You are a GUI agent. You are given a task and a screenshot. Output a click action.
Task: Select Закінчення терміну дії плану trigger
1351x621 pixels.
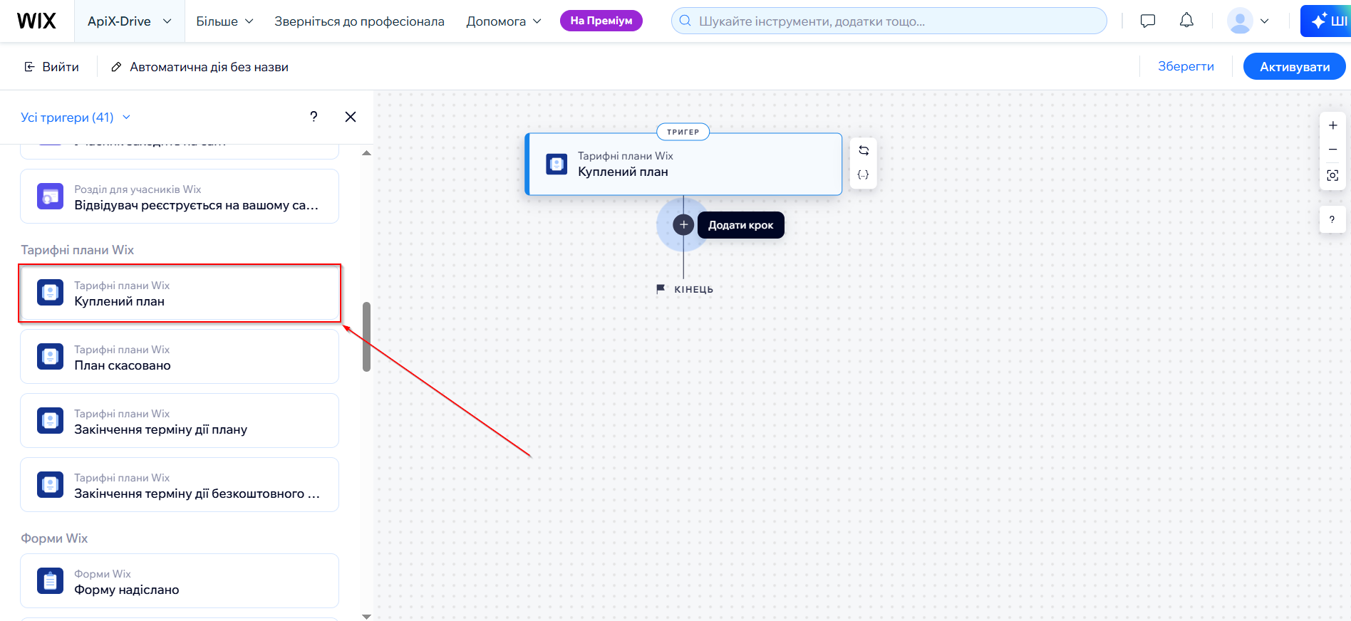pos(180,420)
